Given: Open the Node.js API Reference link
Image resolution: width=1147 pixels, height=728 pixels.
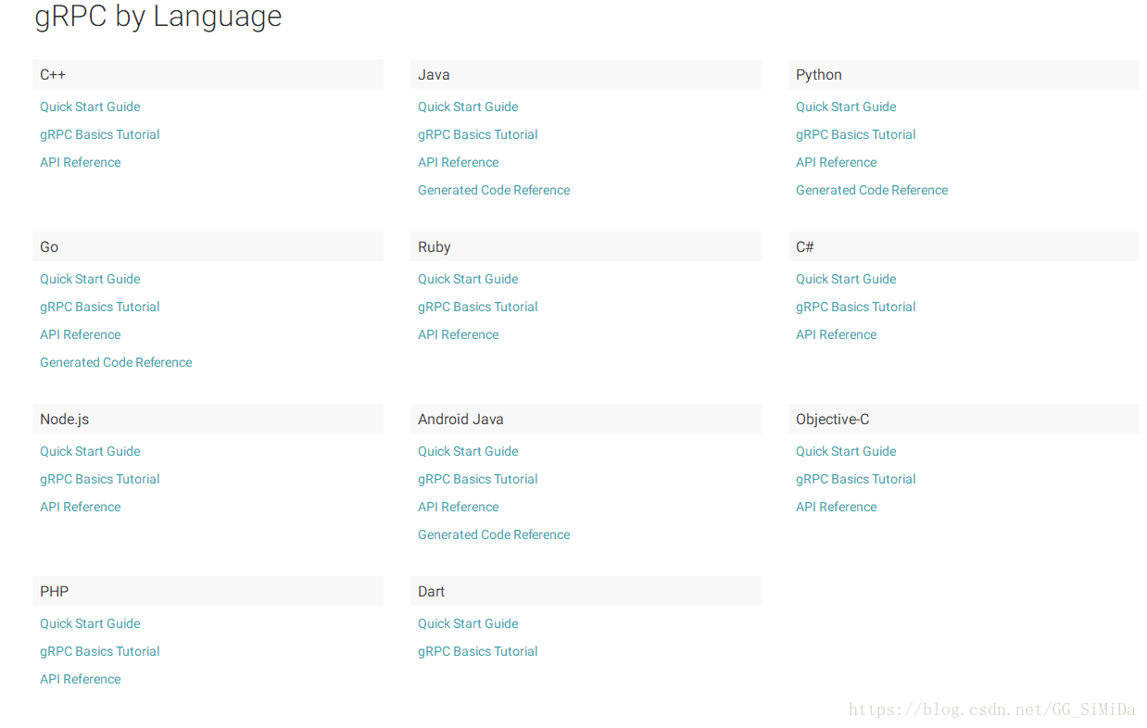Looking at the screenshot, I should click(81, 507).
